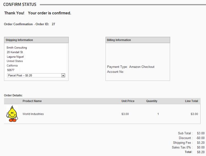Click the Confirm Status heading
Viewport: 206px width, 156px height.
(x=20, y=4)
